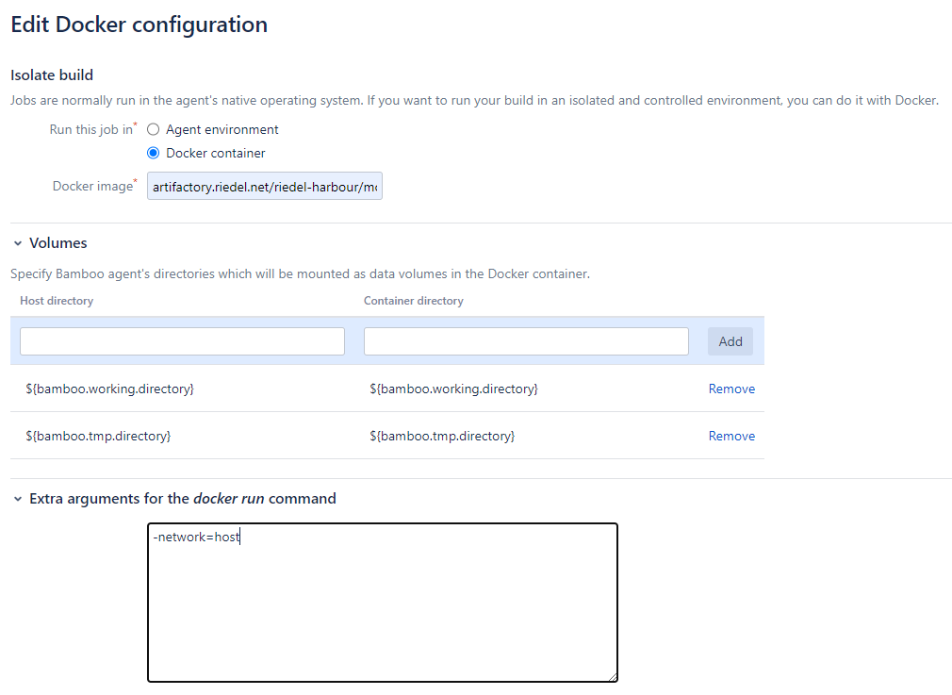Click the Docker image input field
Screen dimensions: 952x695
[x=265, y=187]
